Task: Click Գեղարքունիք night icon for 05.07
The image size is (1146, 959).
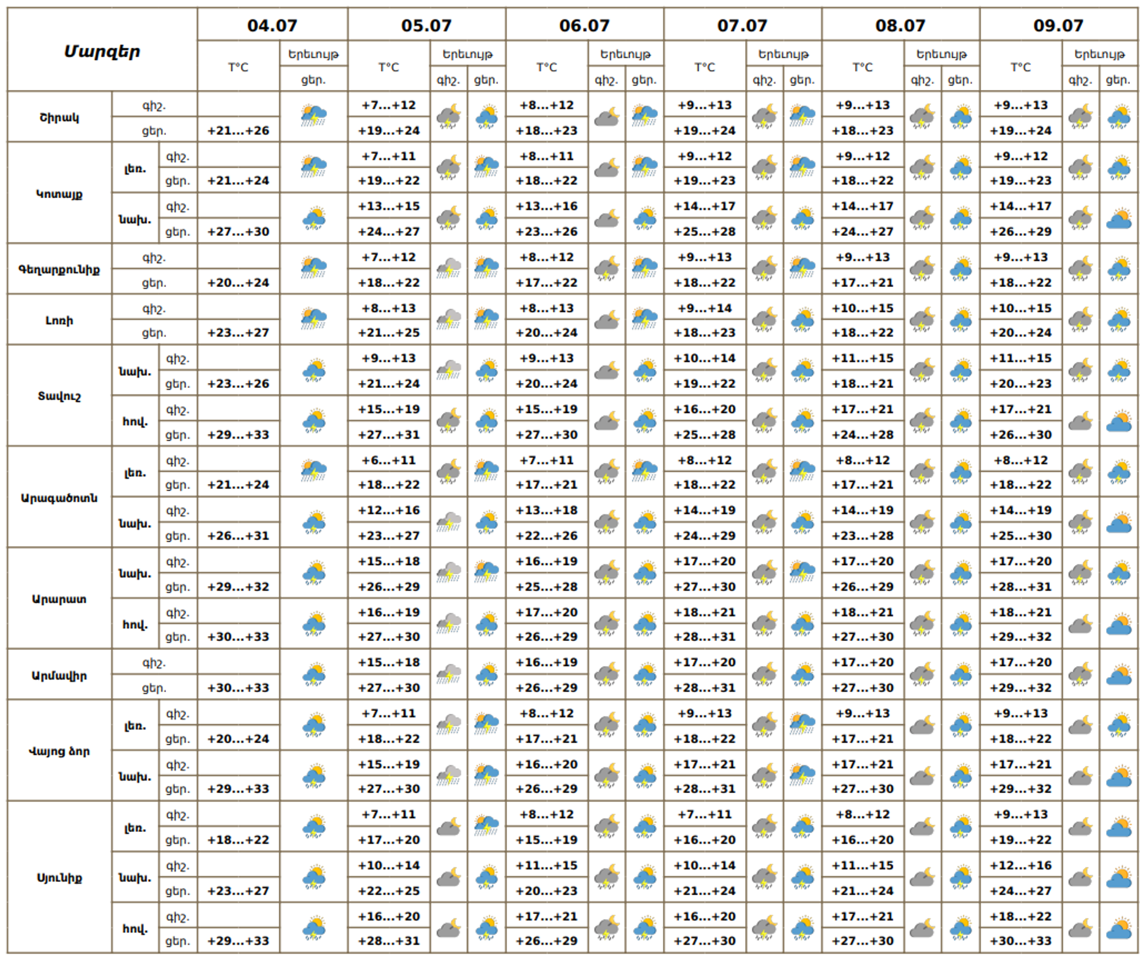Action: point(448,269)
